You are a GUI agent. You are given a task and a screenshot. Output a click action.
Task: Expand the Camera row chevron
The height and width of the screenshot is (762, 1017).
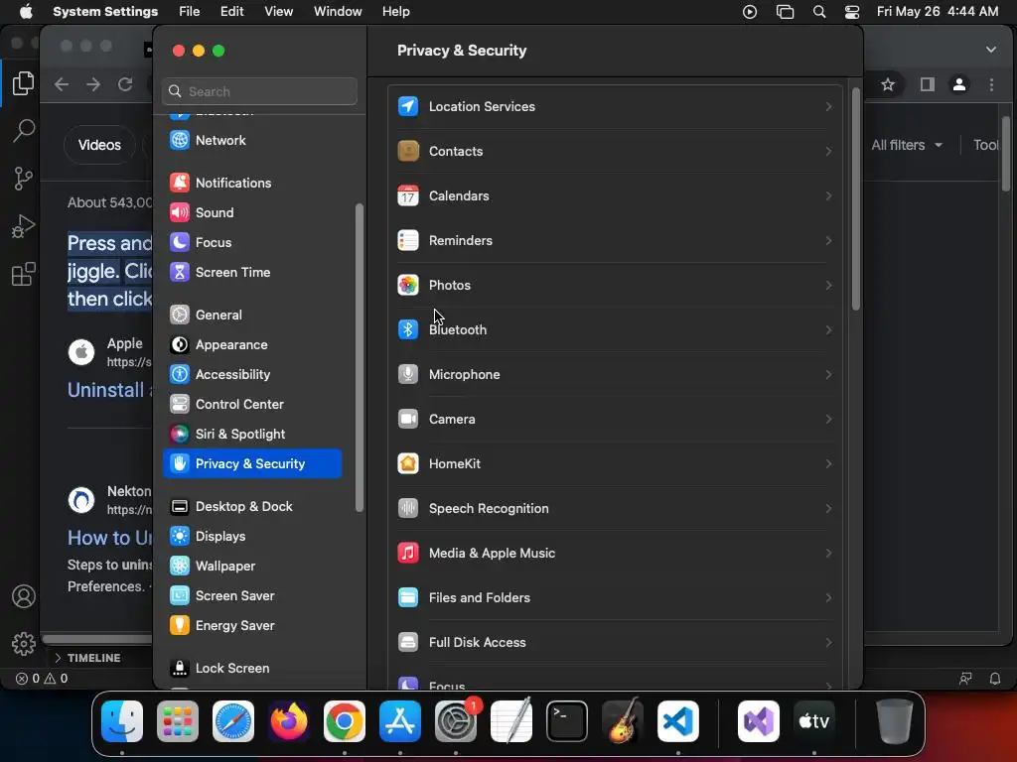[x=828, y=420]
